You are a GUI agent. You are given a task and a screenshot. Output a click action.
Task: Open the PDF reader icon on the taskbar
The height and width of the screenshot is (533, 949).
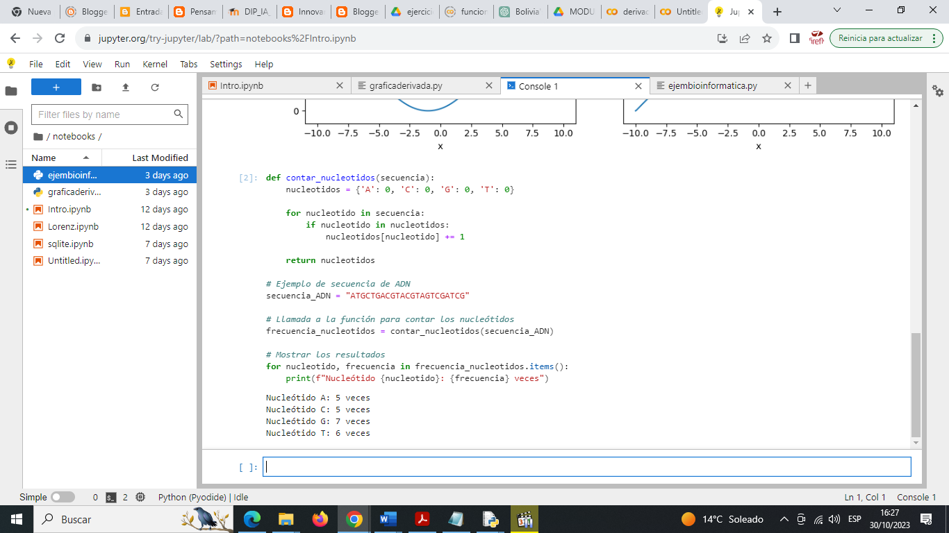(x=422, y=519)
